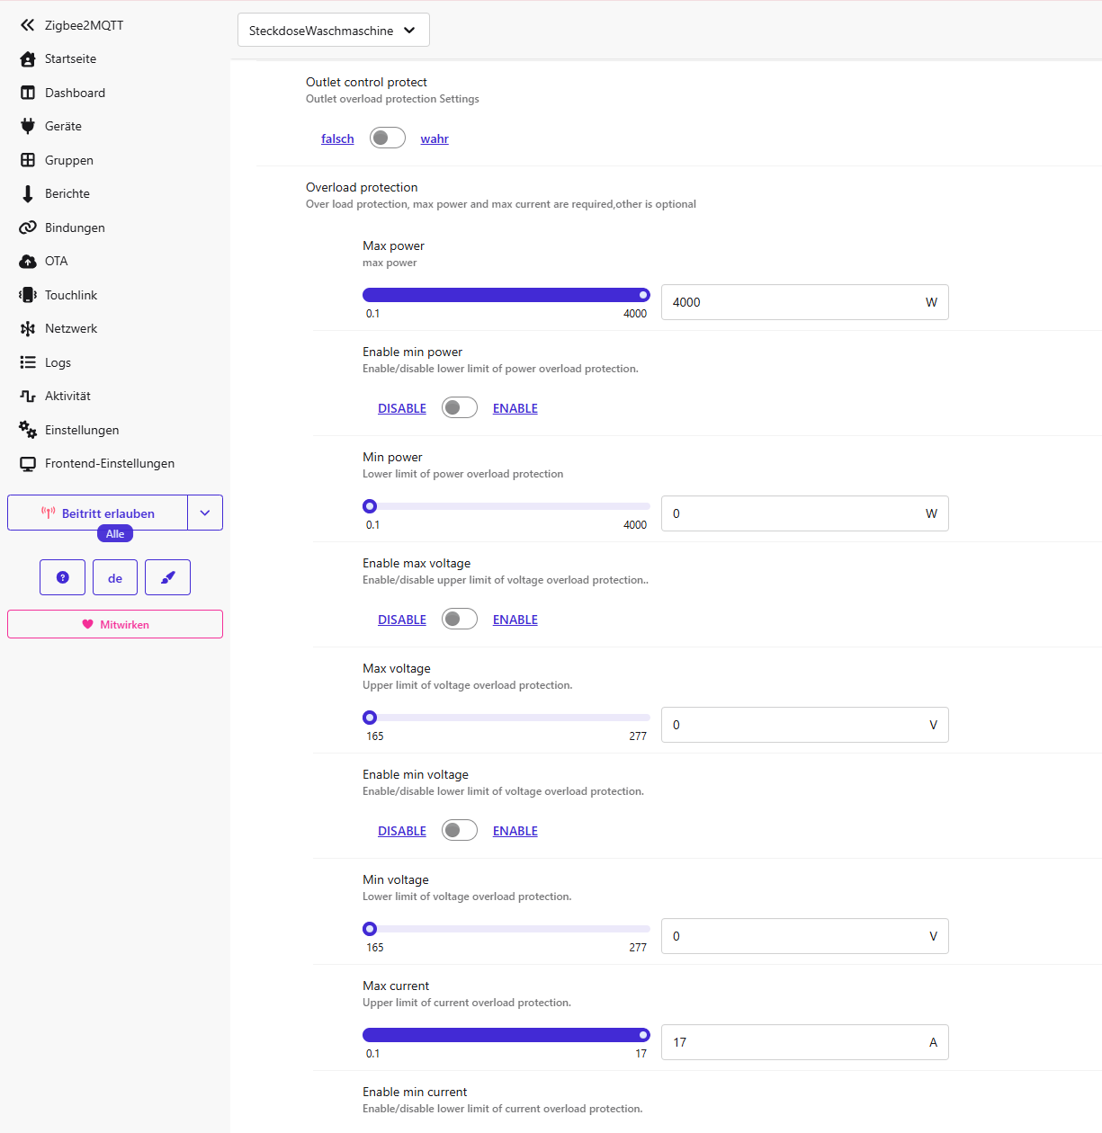Toggle the Outlet control protect switch

point(387,138)
